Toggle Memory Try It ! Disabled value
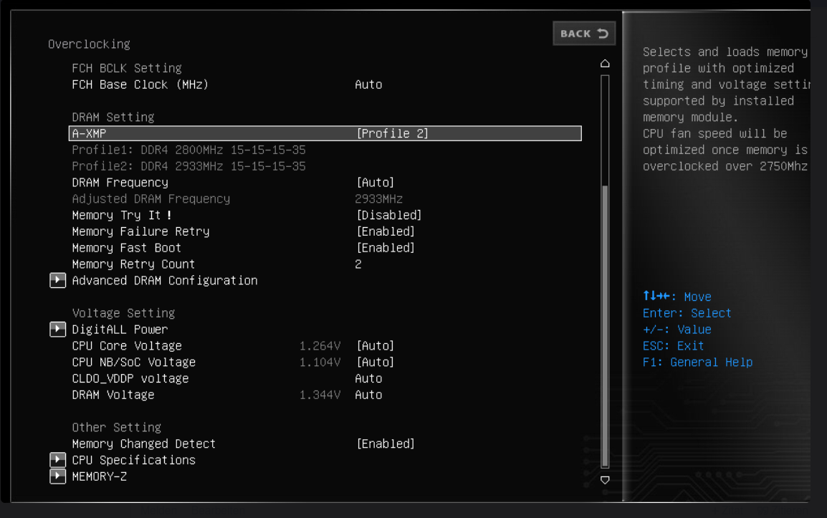This screenshot has height=518, width=827. click(388, 215)
